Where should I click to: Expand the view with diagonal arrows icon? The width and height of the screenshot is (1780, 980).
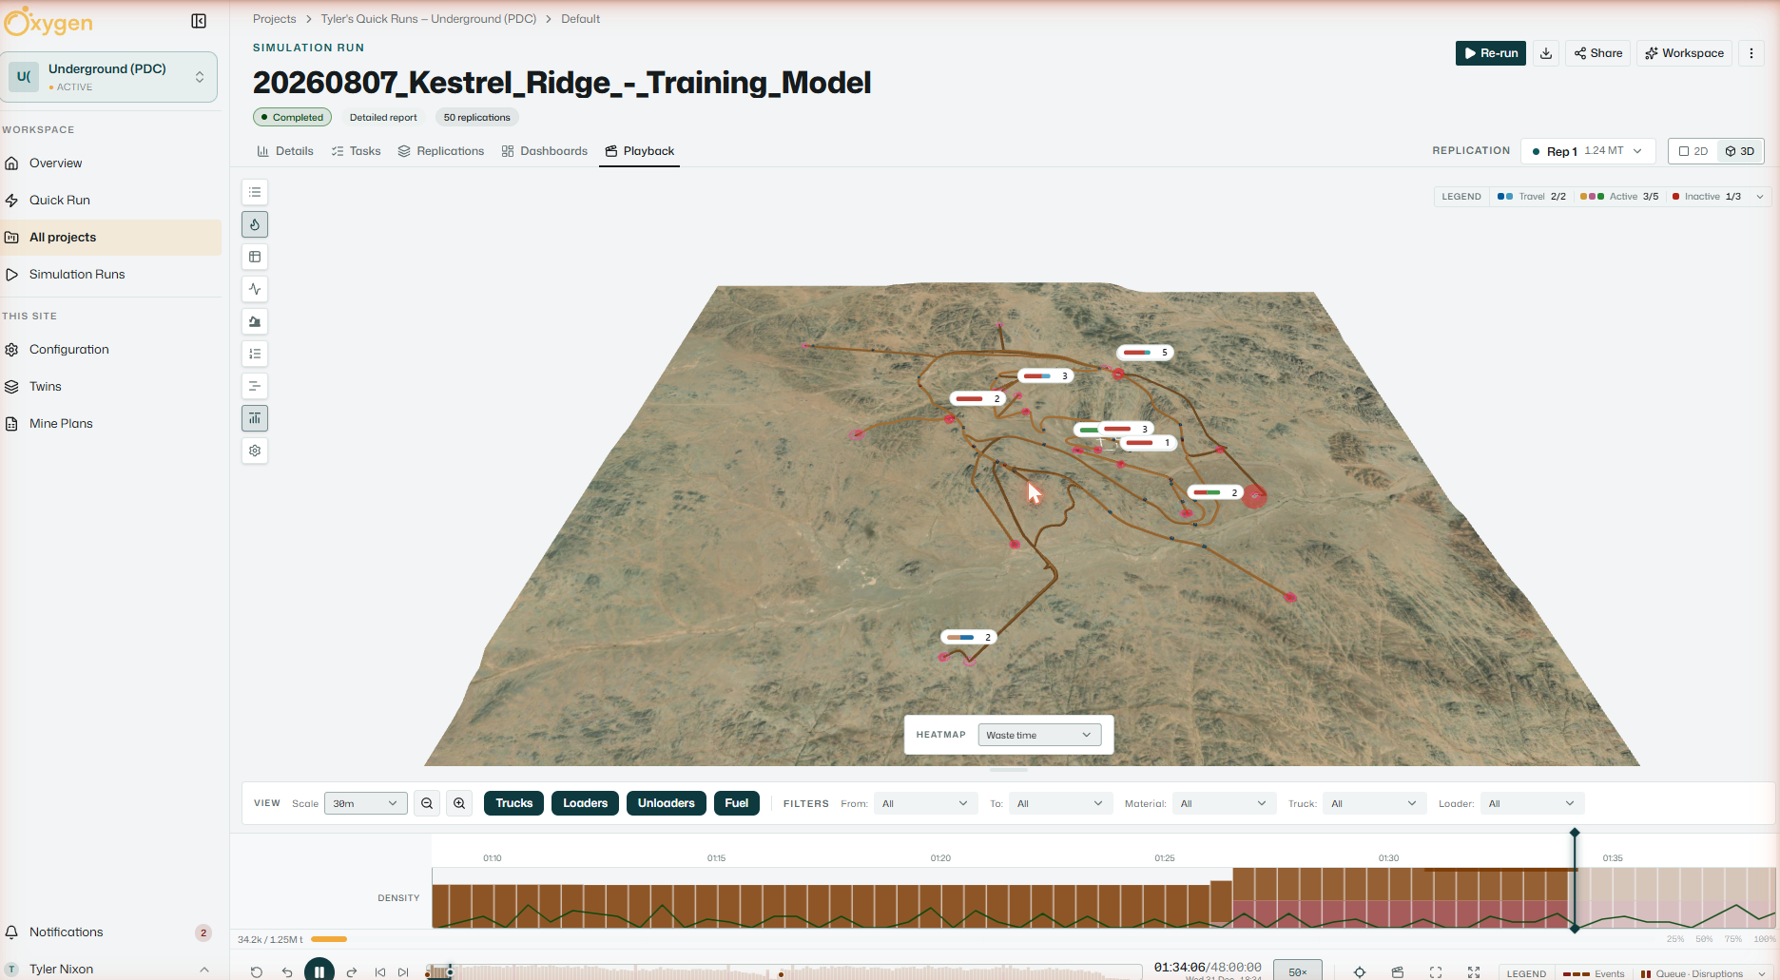(x=1474, y=971)
